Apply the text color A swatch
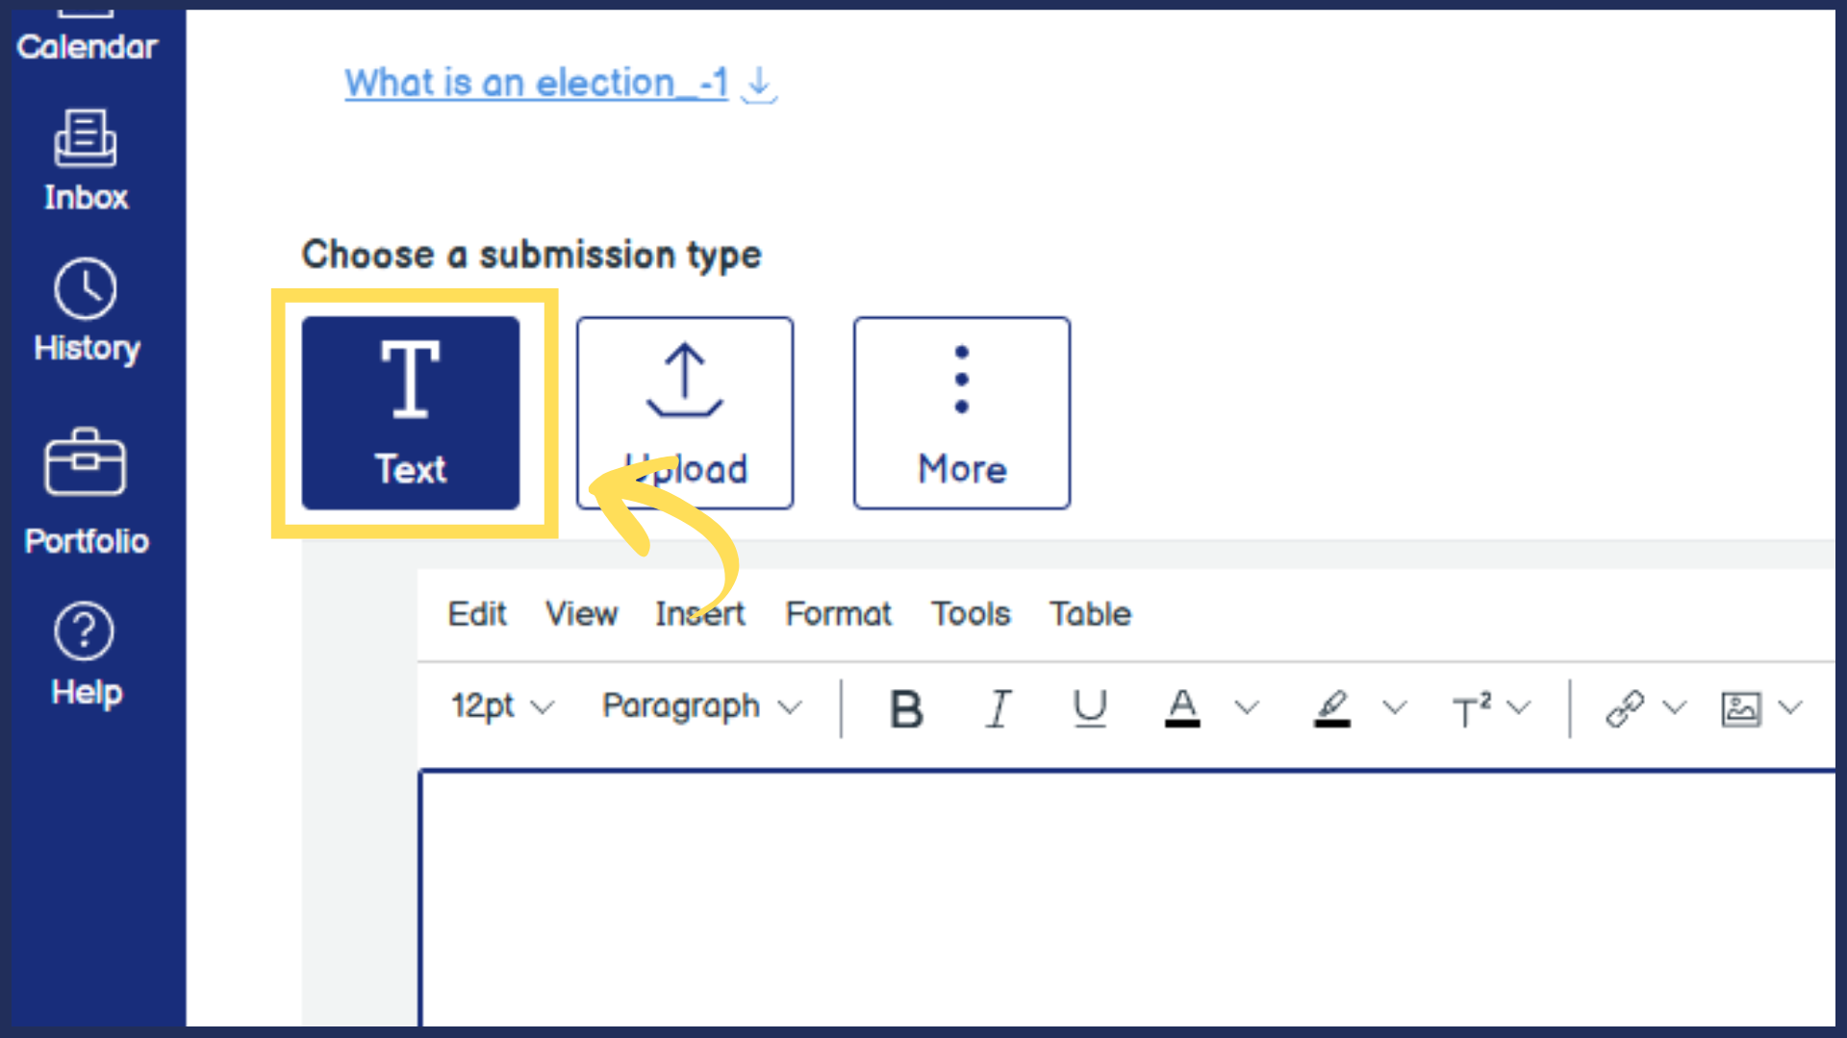 (1182, 709)
